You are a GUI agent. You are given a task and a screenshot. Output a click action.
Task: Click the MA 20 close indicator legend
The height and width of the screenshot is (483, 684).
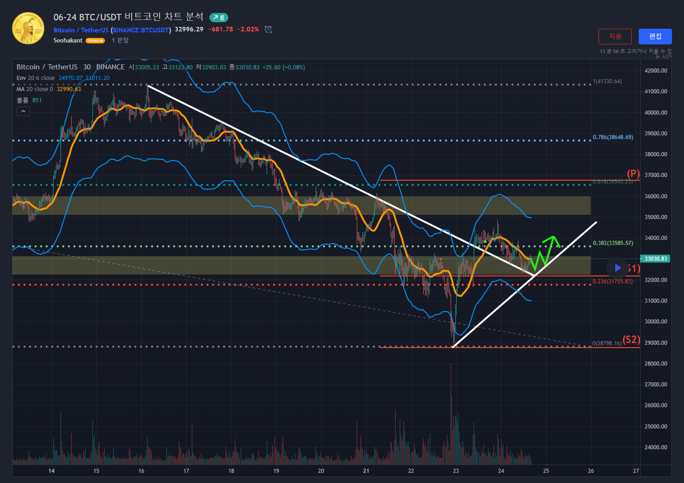(35, 89)
